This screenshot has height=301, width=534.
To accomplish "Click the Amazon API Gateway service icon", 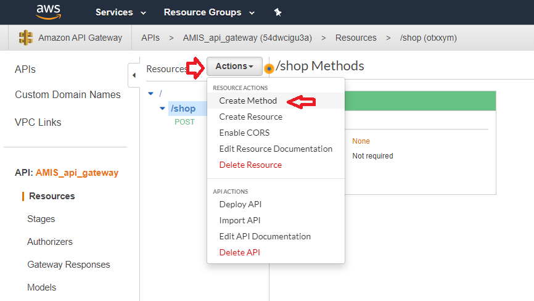I will point(26,38).
